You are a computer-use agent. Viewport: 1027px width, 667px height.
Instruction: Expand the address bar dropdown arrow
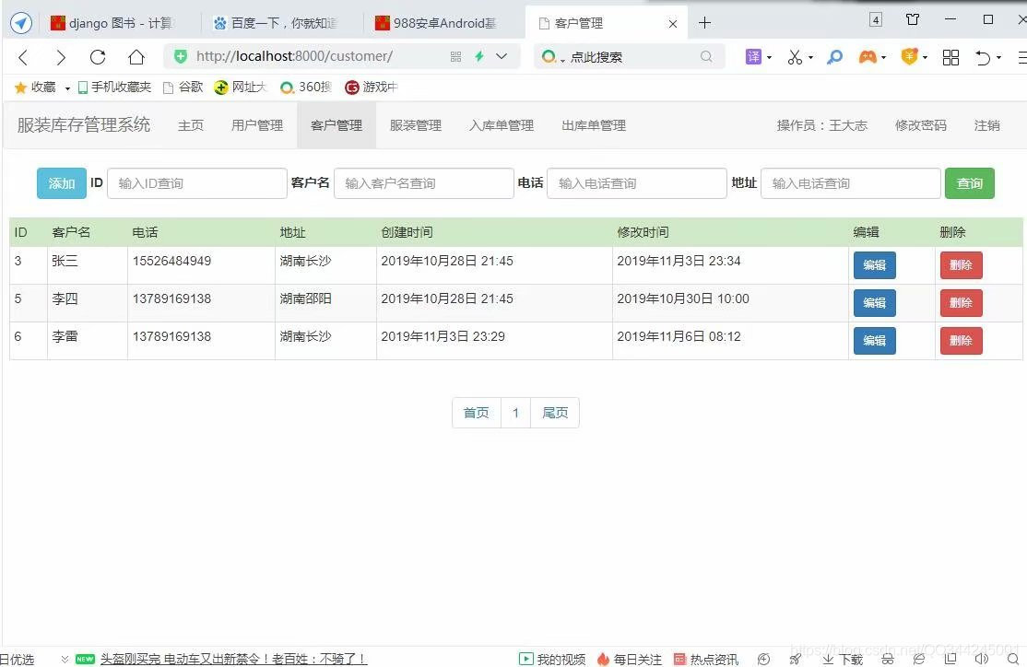point(501,56)
